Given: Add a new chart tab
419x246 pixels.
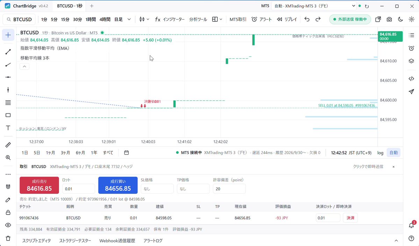Looking at the screenshot, I should pos(92,6).
